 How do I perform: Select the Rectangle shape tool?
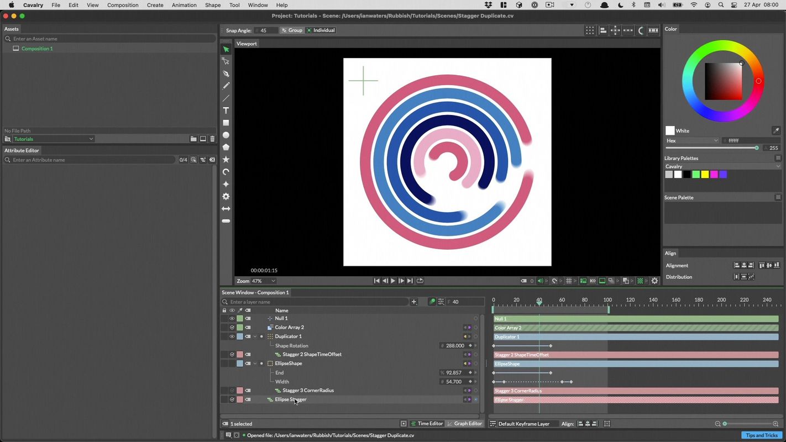[x=226, y=123]
